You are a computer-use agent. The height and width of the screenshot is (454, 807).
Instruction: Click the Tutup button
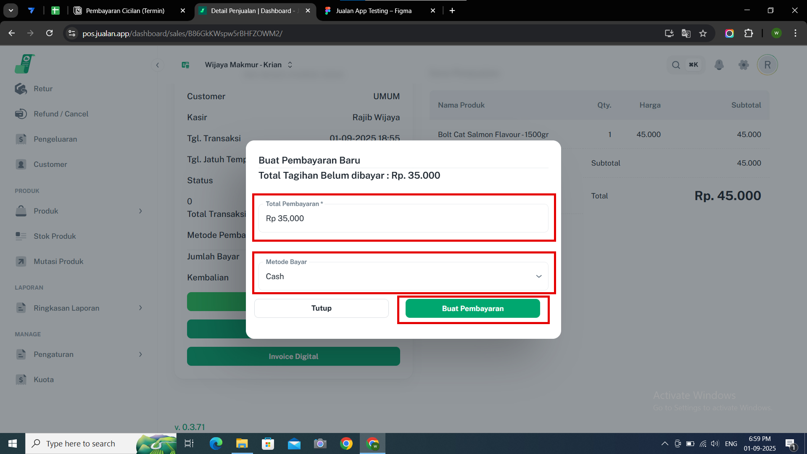pyautogui.click(x=321, y=308)
